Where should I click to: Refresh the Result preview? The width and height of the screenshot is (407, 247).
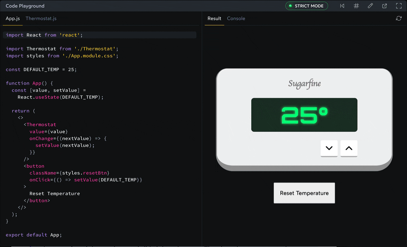[x=399, y=18]
